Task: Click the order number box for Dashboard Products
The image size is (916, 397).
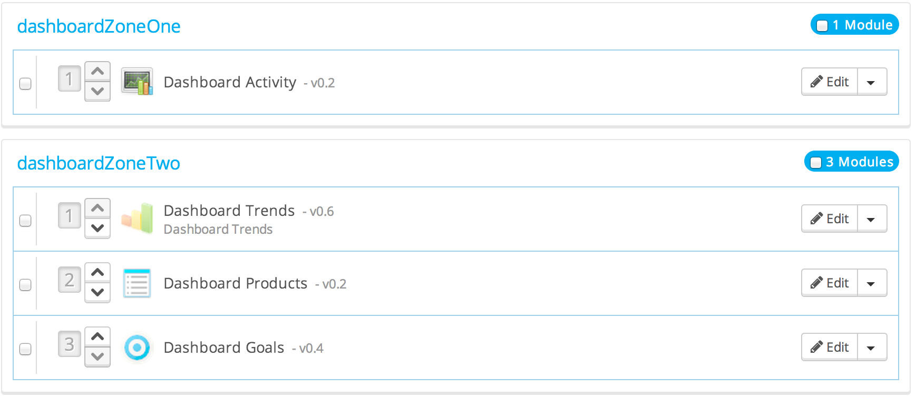Action: (x=69, y=280)
